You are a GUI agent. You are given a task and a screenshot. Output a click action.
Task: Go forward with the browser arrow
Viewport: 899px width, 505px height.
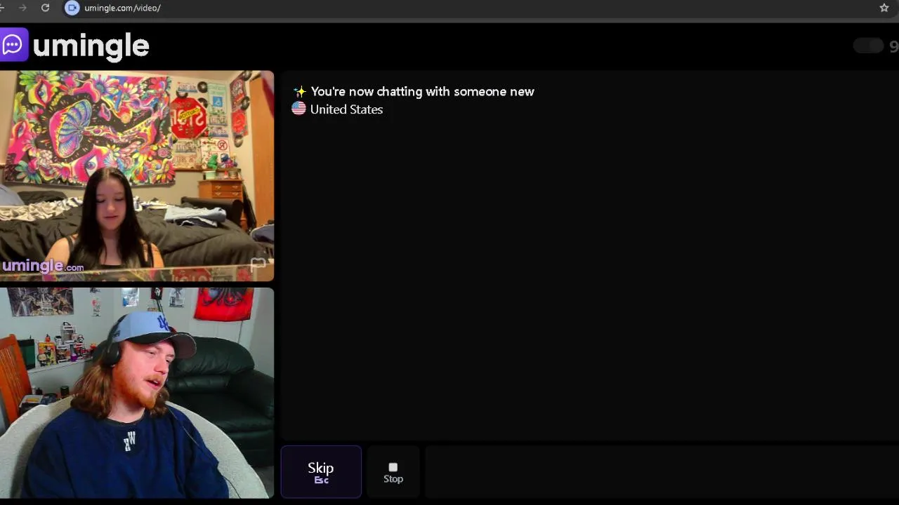(22, 8)
